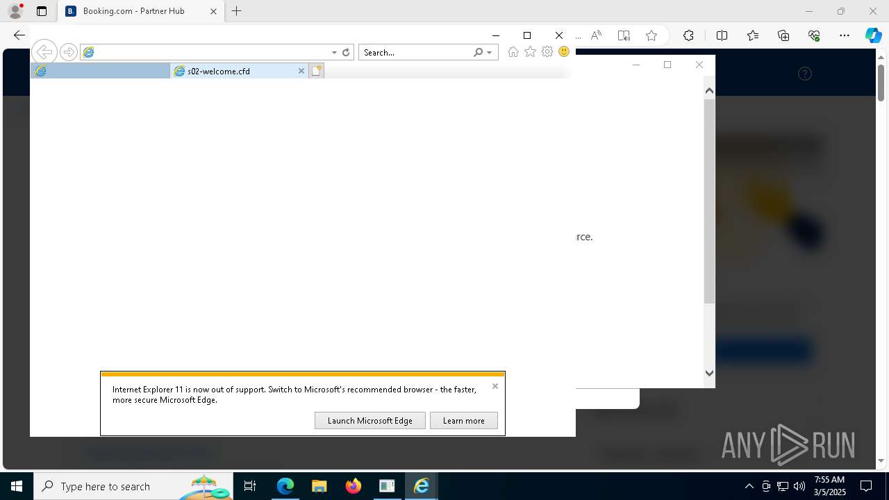Image resolution: width=889 pixels, height=500 pixels.
Task: Open Task View from the taskbar
Action: tap(250, 486)
